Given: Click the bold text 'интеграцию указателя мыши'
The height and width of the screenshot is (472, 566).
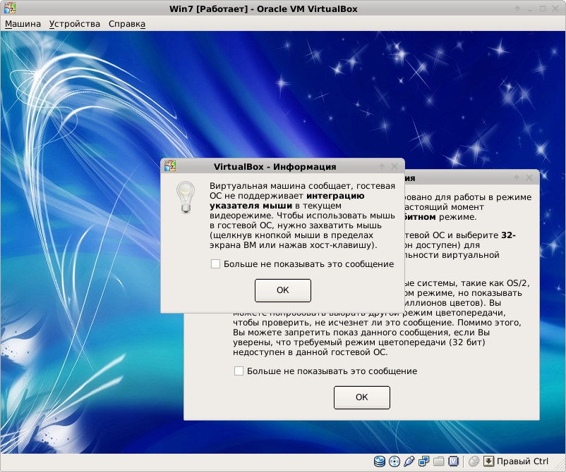Looking at the screenshot, I should 287,201.
